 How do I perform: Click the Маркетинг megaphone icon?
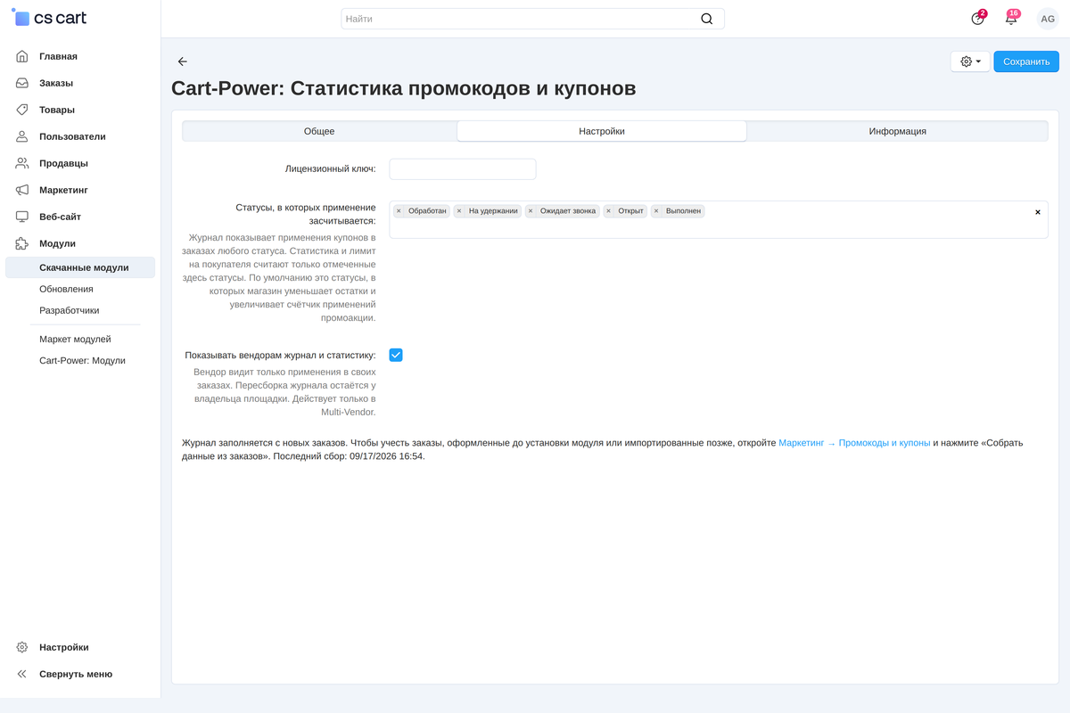pos(22,190)
